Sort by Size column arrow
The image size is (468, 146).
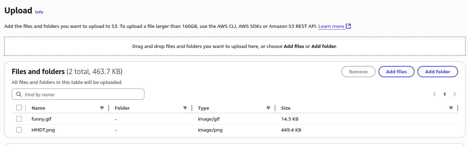coord(451,108)
